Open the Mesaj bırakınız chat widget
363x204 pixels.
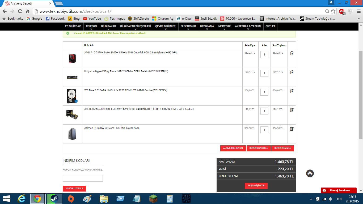pos(339,190)
